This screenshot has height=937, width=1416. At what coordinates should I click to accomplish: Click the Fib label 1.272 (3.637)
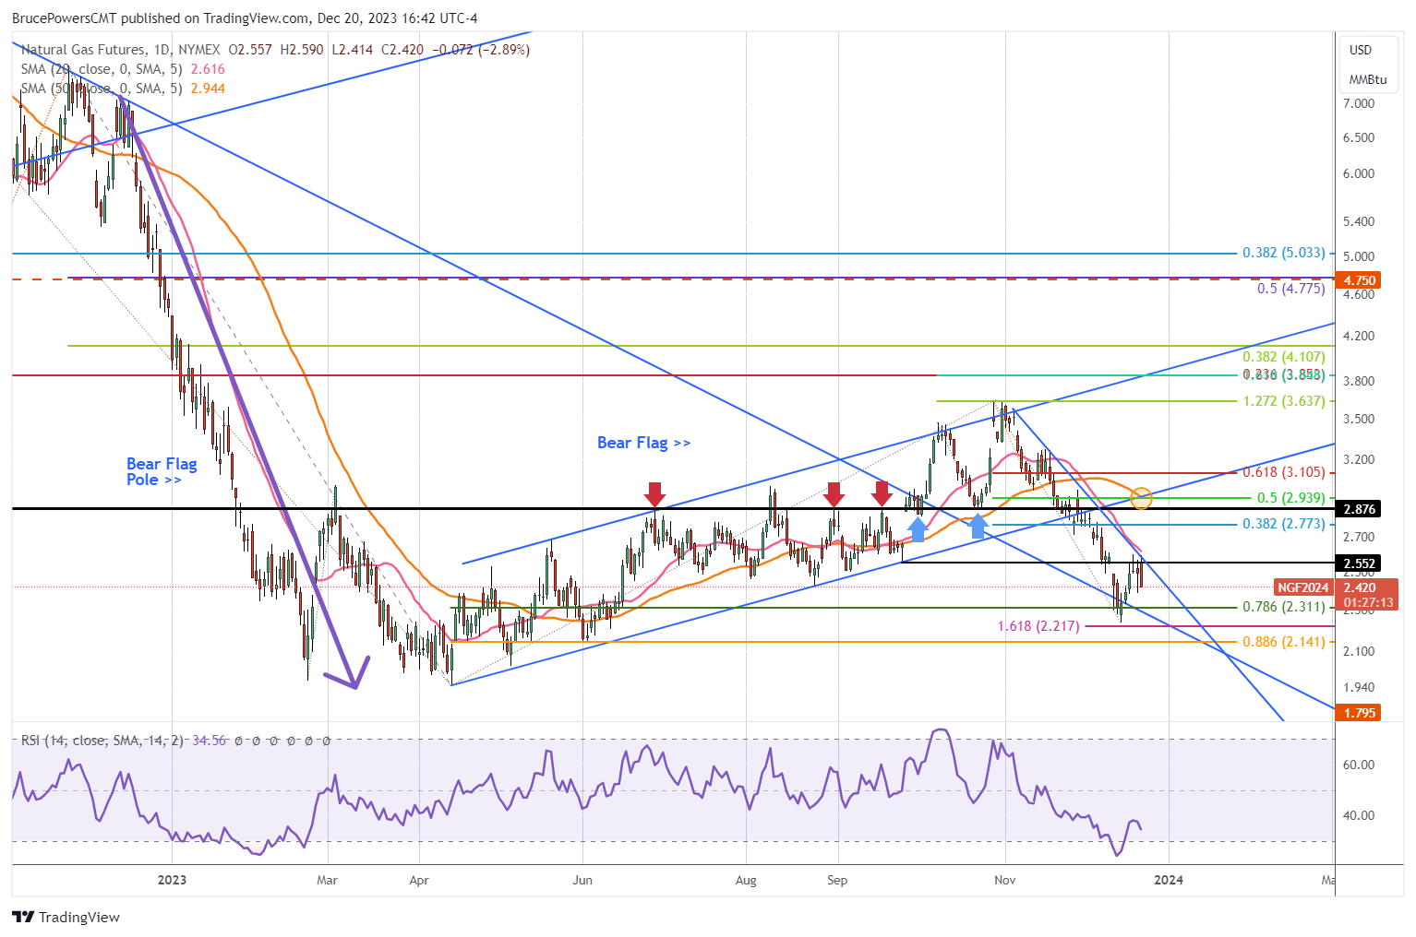click(x=1283, y=401)
